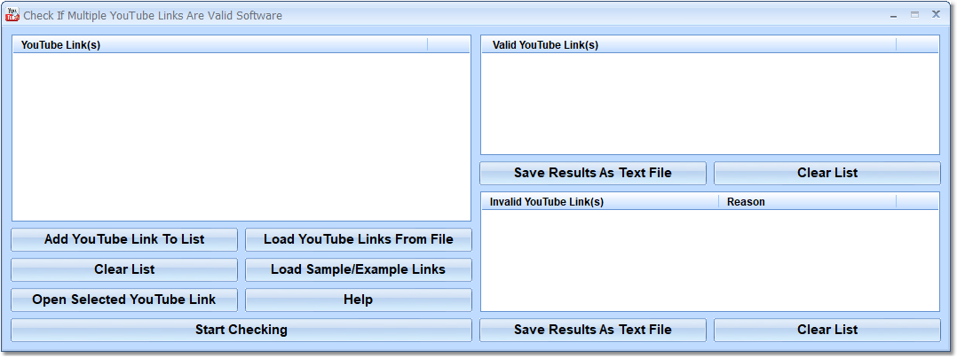Load Sample/Example Links
Image resolution: width=957 pixels, height=358 pixels.
tap(359, 269)
